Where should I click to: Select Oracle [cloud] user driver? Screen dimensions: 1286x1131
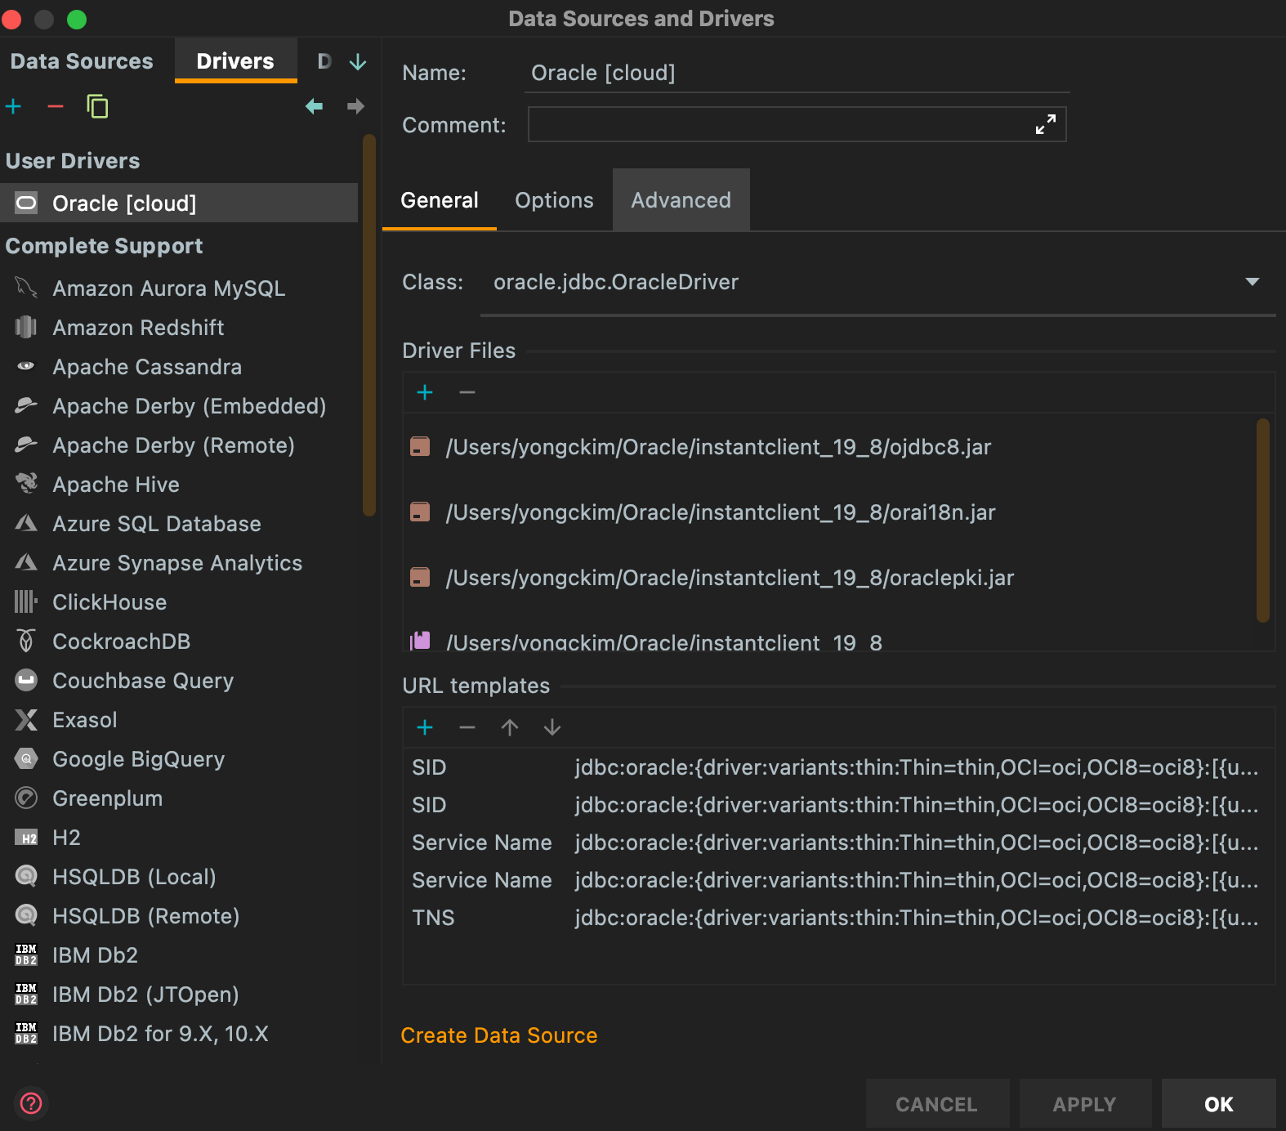(x=179, y=203)
